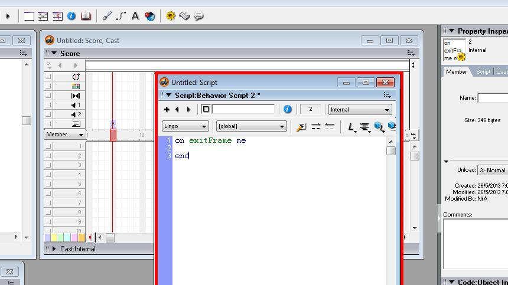Click the script thumbnail in Property Inspector
Image resolution: width=508 pixels, height=285 pixels.
(x=455, y=50)
